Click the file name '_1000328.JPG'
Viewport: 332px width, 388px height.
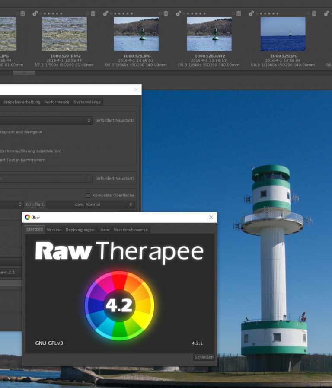pos(136,56)
